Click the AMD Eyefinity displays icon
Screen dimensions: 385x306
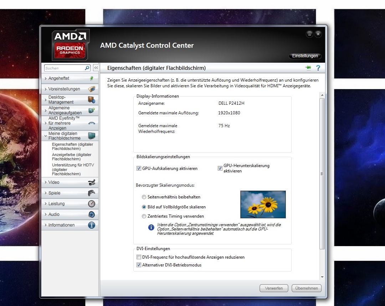click(x=92, y=123)
